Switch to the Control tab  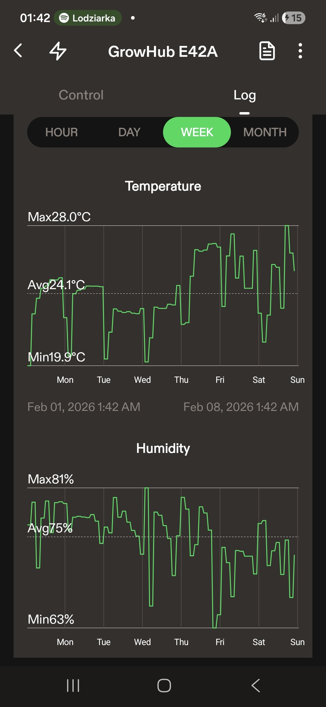(x=81, y=95)
